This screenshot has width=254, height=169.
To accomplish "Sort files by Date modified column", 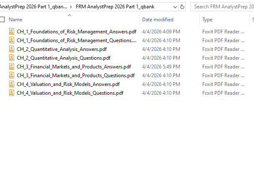I will (x=158, y=20).
